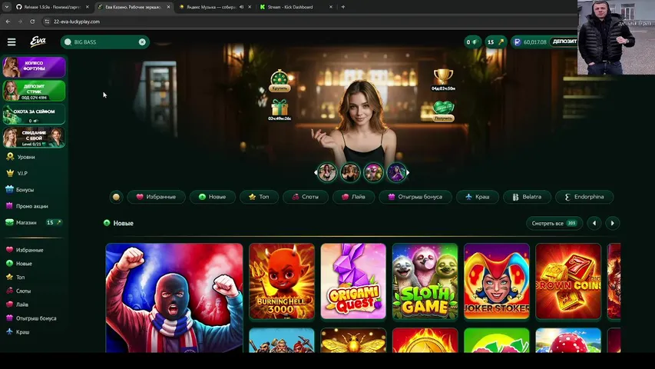Filter games by Слоты chip
This screenshot has width=655, height=369.
point(306,197)
